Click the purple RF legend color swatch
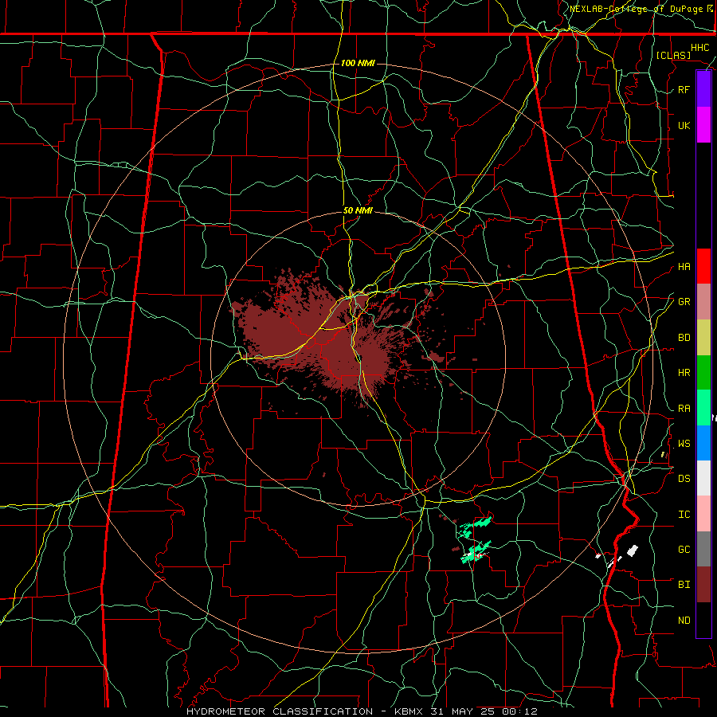This screenshot has height=717, width=717. pyautogui.click(x=703, y=89)
